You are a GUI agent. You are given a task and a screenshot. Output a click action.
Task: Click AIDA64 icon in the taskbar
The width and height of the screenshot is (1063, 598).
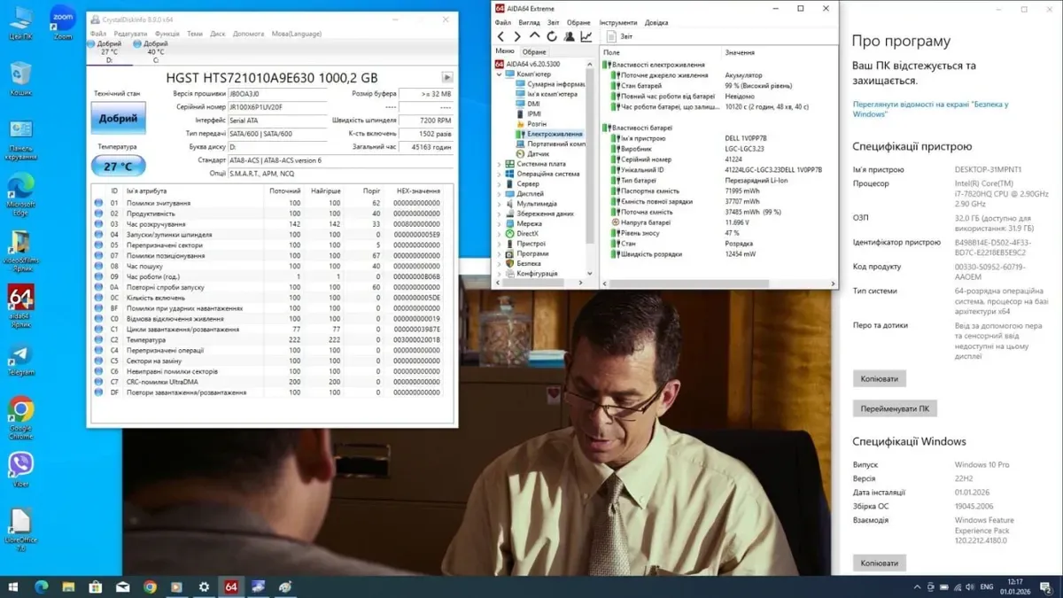(231, 586)
